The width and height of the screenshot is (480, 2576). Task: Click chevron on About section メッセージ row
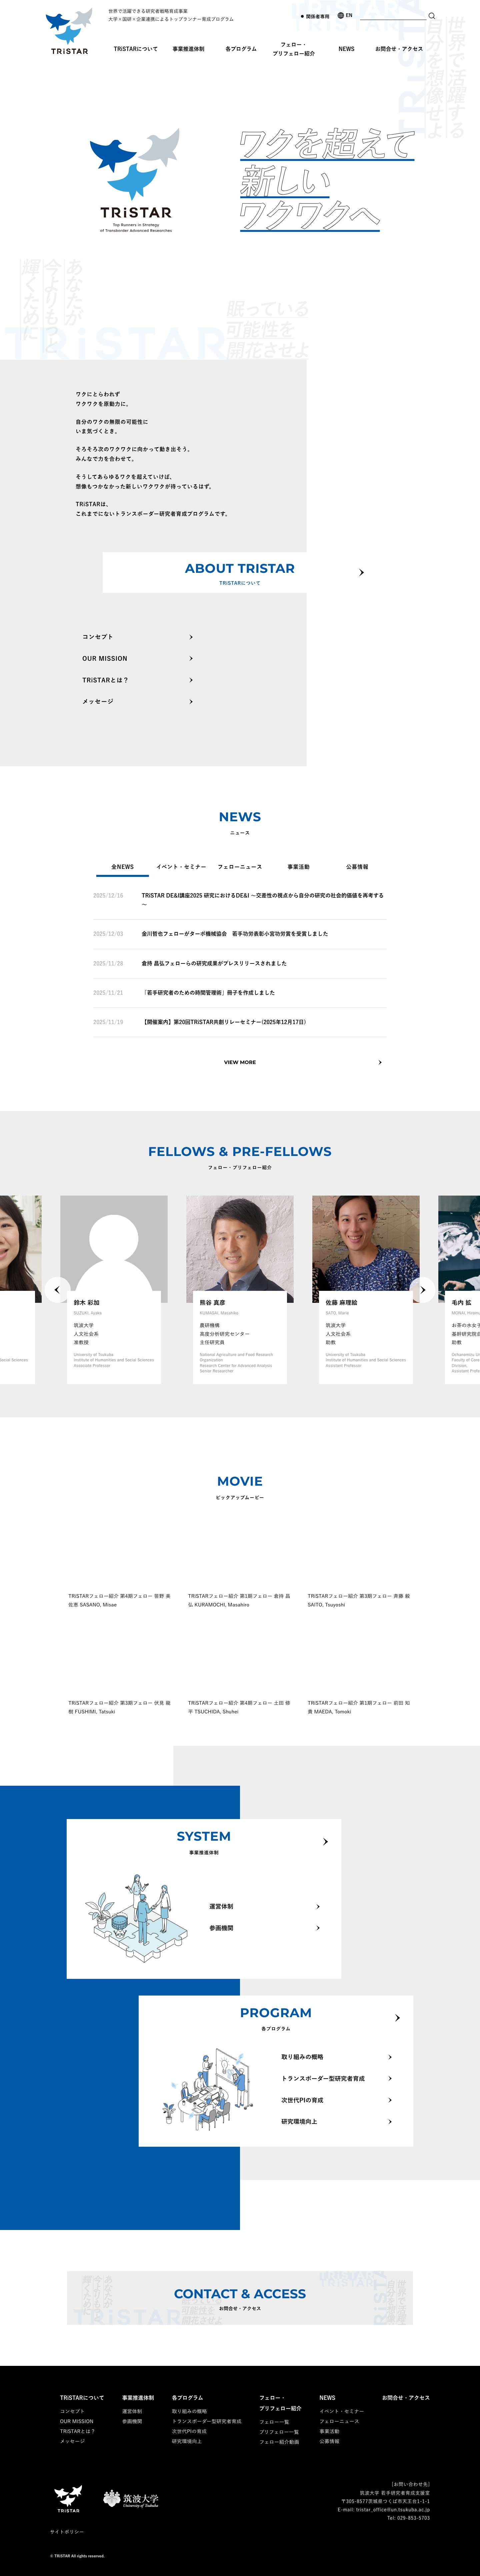(x=191, y=702)
